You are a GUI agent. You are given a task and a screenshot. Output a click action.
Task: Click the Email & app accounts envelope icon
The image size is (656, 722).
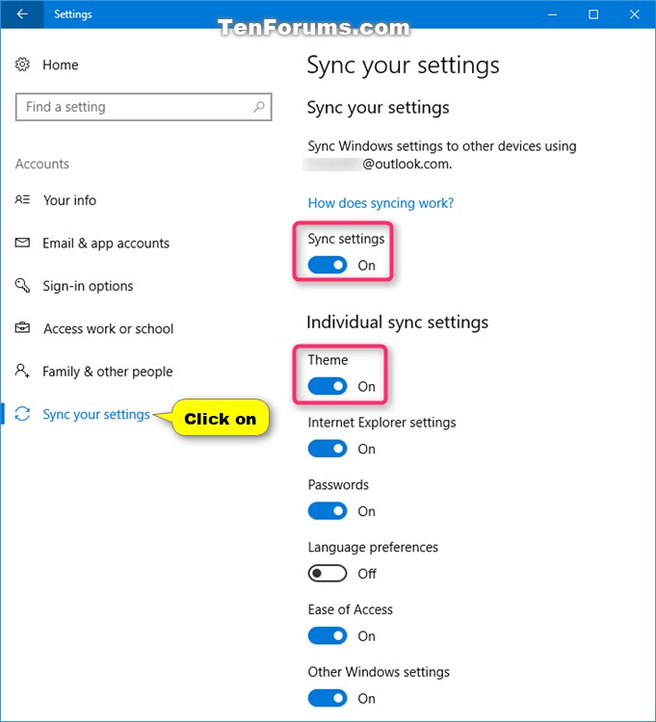[22, 243]
